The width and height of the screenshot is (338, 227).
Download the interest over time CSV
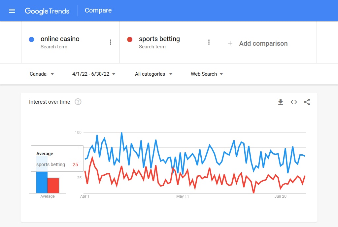click(x=281, y=102)
